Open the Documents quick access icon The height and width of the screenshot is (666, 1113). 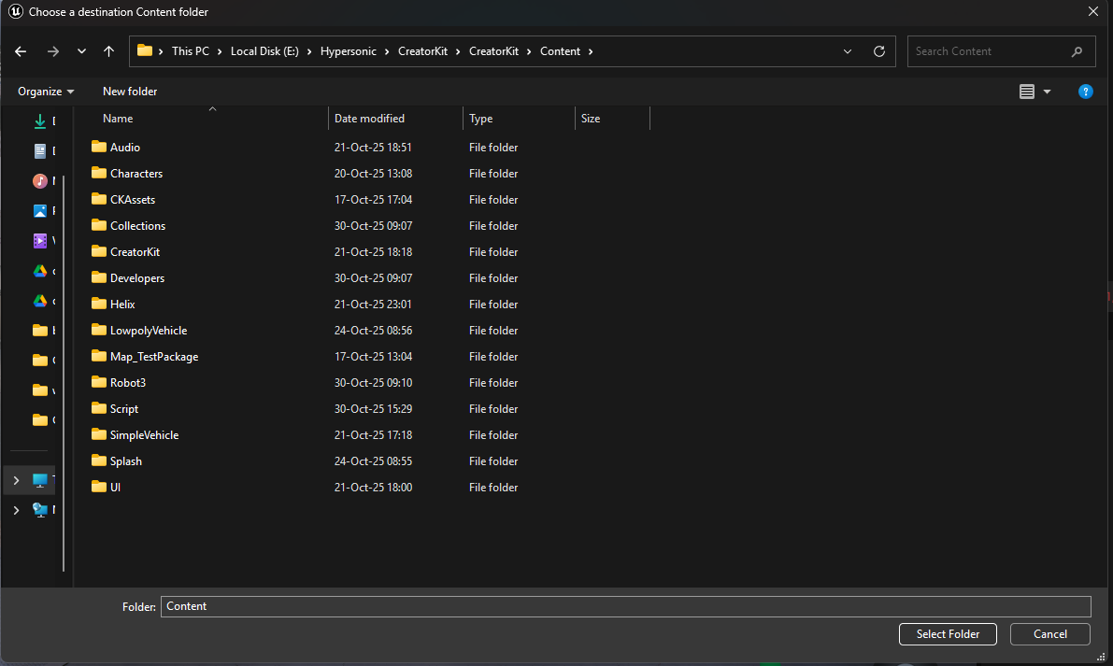click(x=40, y=151)
